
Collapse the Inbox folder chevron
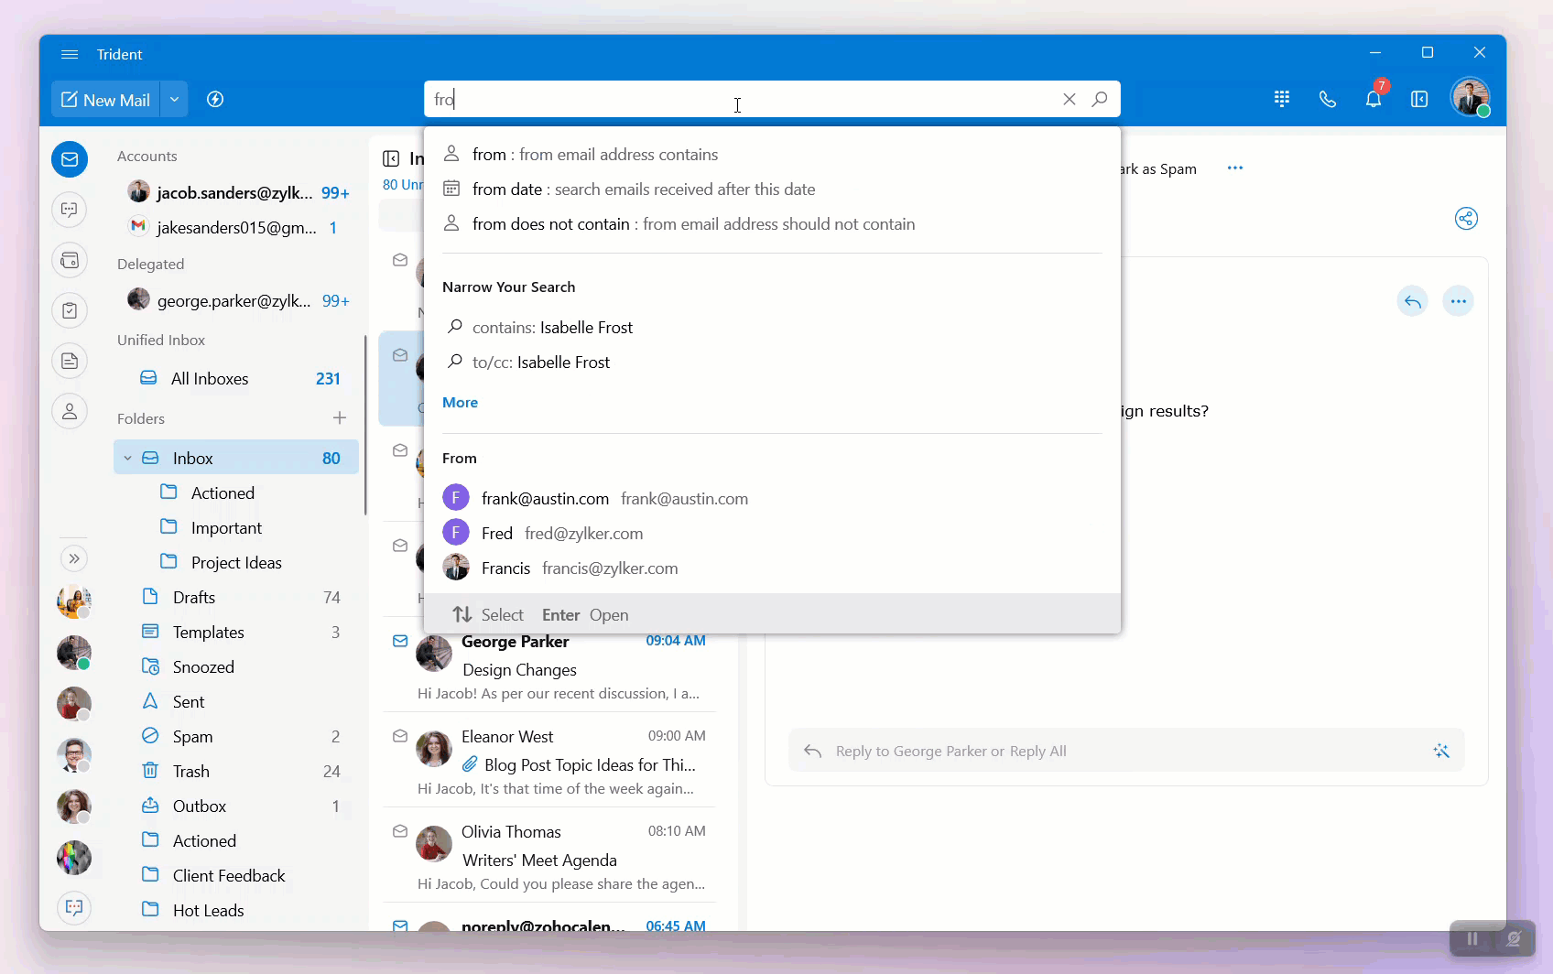coord(127,458)
